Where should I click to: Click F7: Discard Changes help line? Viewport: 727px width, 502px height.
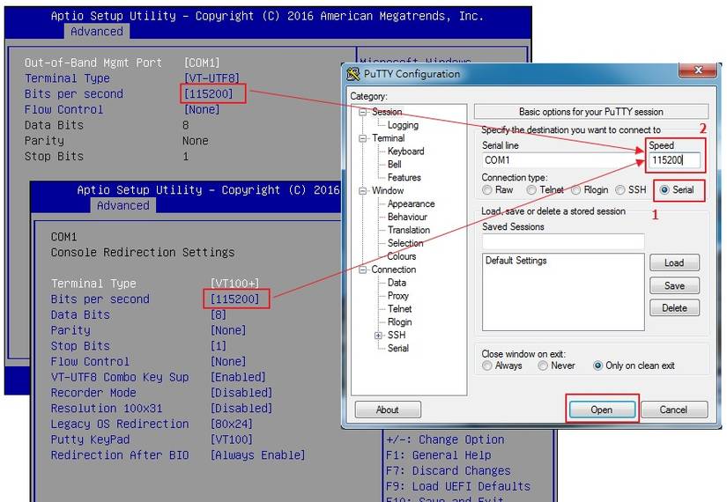(448, 471)
